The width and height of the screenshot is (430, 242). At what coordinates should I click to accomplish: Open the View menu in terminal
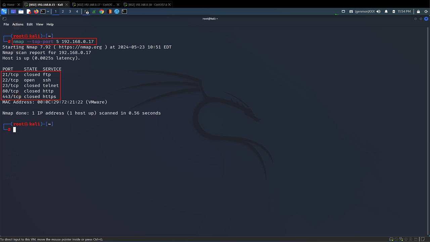[x=40, y=25]
